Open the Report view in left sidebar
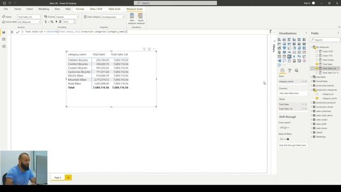 pyautogui.click(x=4, y=32)
